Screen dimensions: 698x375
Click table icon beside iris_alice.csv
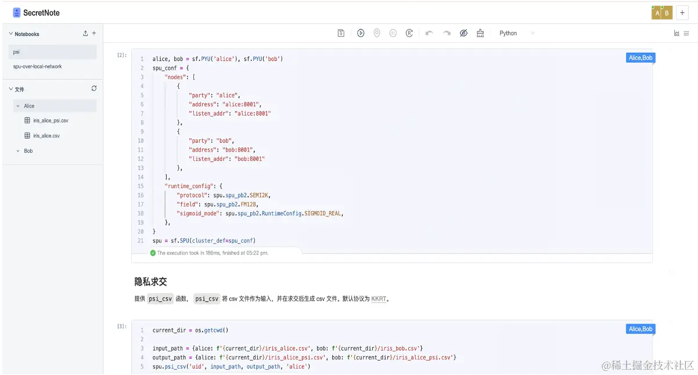(x=27, y=136)
